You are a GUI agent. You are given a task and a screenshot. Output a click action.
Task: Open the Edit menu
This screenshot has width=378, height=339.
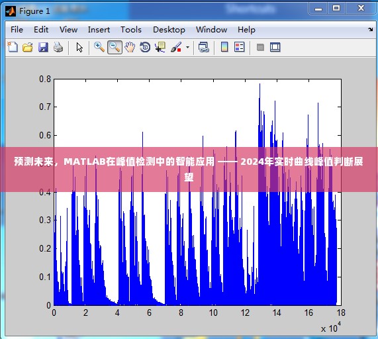pos(41,30)
